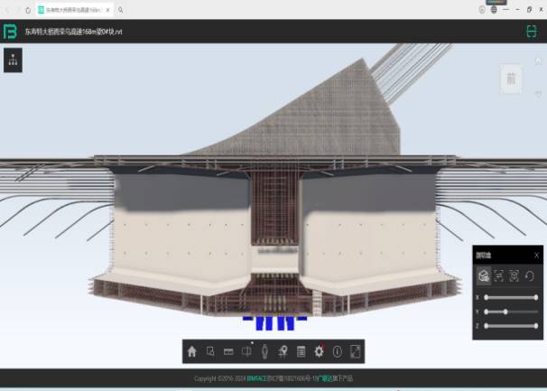The height and width of the screenshot is (391, 547).
Task: Select section box mode in section panel
Action: click(483, 276)
